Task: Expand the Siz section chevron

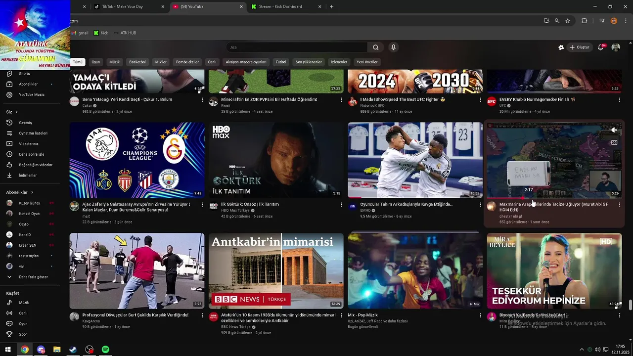Action: coord(16,112)
